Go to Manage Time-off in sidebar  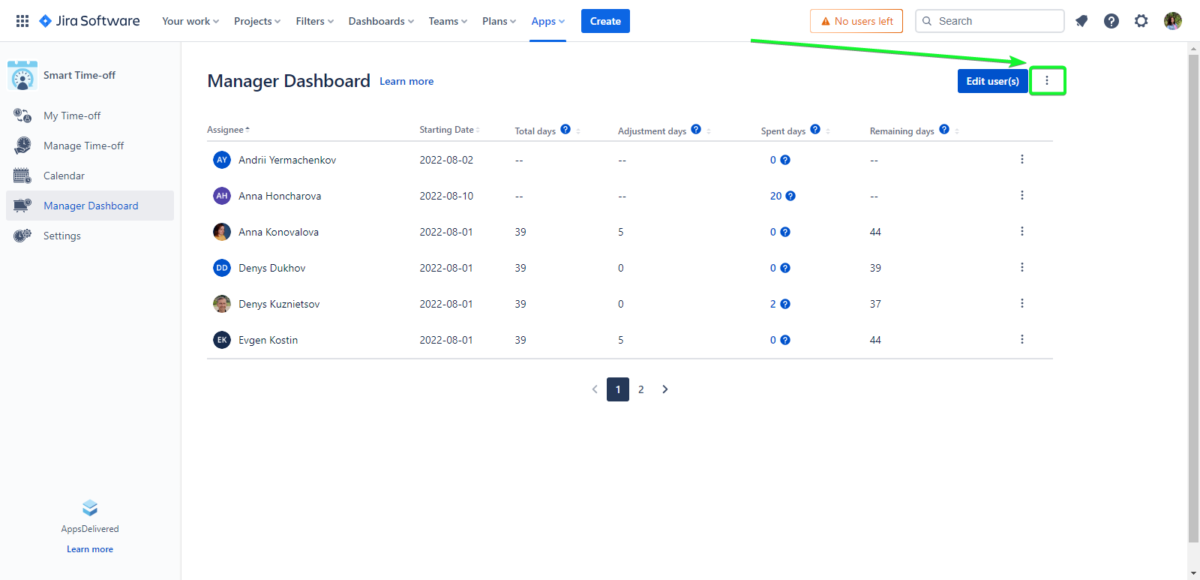pos(83,146)
